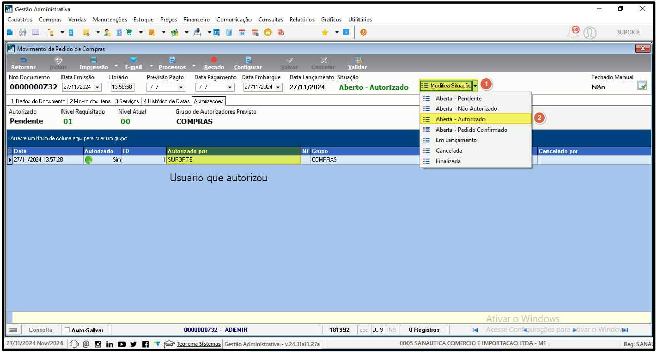This screenshot has width=656, height=352.
Task: Toggle the Fechado Manual checkbox icon
Action: click(x=642, y=85)
